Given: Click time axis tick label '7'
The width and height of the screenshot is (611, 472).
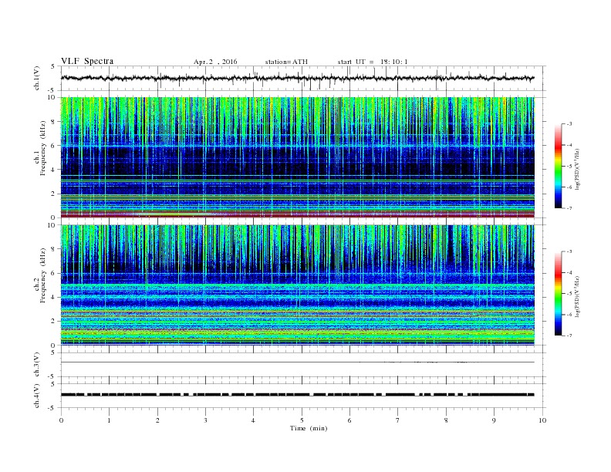Looking at the screenshot, I should tap(398, 420).
